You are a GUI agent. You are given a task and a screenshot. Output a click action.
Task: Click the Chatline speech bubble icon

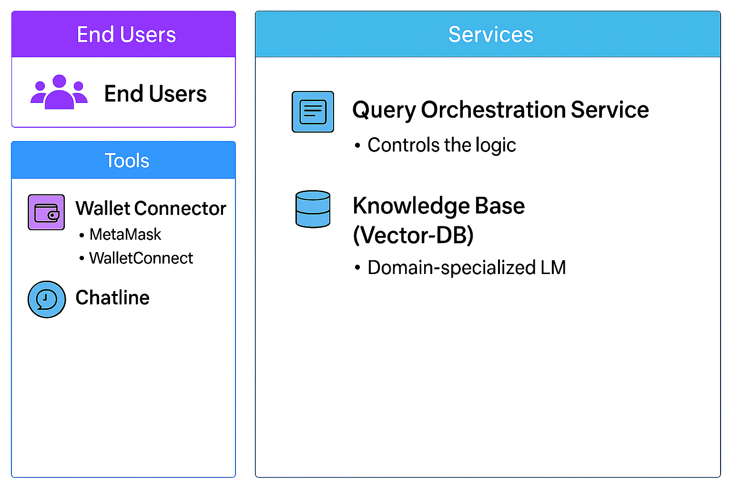tap(47, 299)
